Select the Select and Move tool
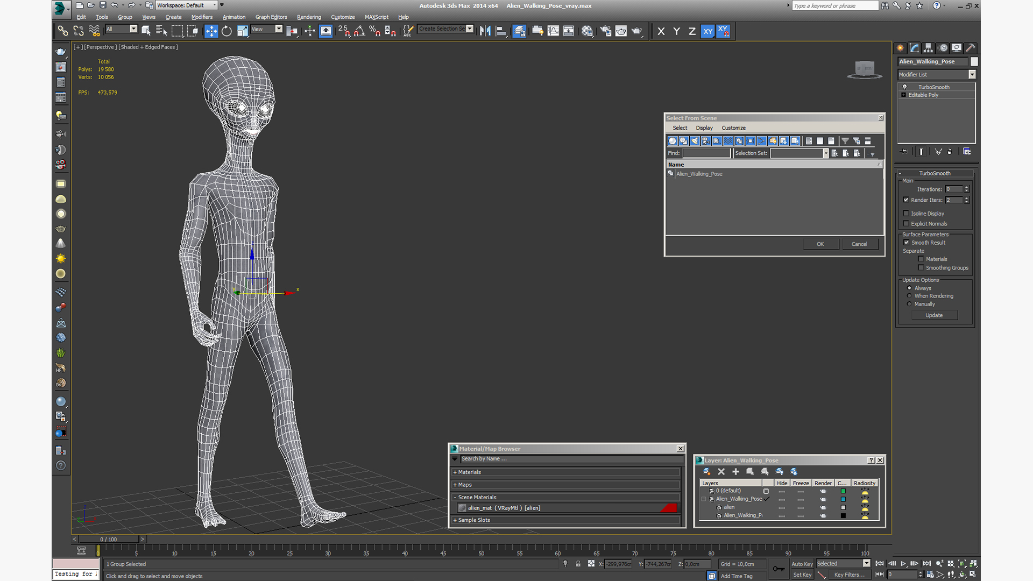Image resolution: width=1033 pixels, height=581 pixels. (x=211, y=31)
